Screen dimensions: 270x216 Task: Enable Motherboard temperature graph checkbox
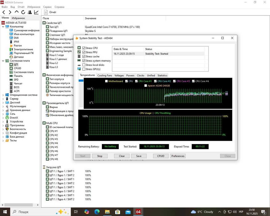pos(106,81)
